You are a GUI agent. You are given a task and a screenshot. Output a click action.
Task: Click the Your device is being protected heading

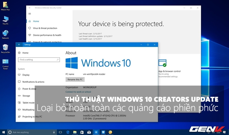click(x=121, y=24)
